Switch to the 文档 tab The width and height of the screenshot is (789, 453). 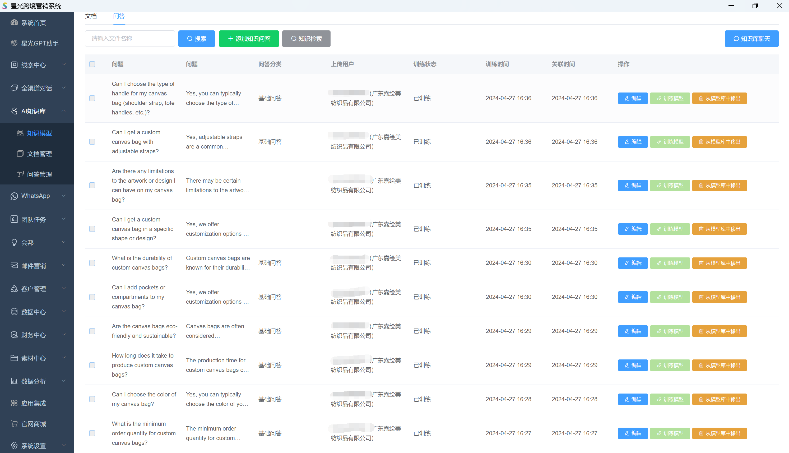point(91,16)
